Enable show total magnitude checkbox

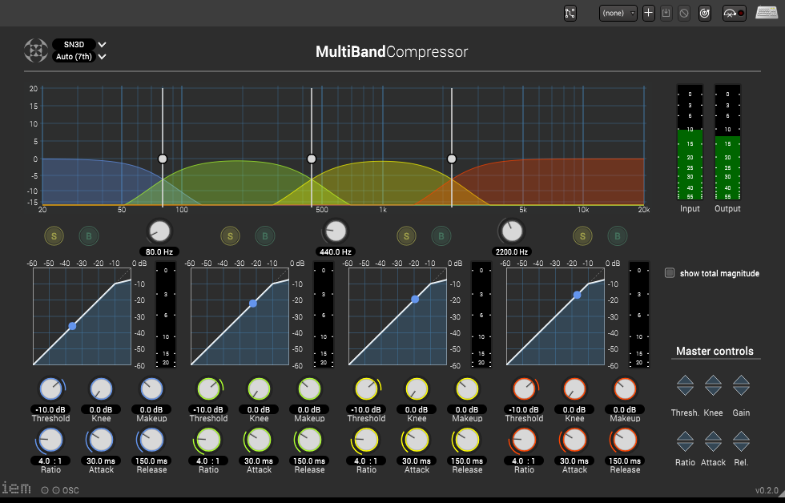[670, 273]
